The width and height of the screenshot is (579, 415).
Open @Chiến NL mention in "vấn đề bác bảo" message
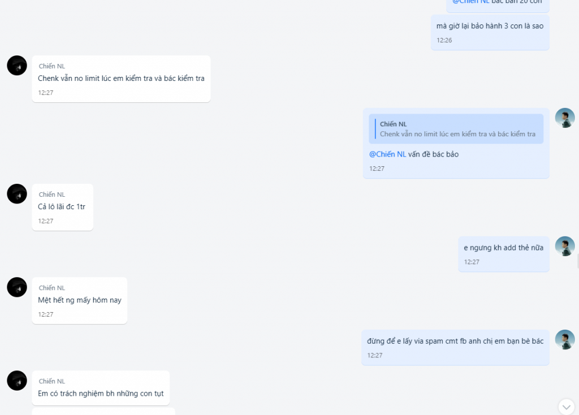pyautogui.click(x=387, y=154)
